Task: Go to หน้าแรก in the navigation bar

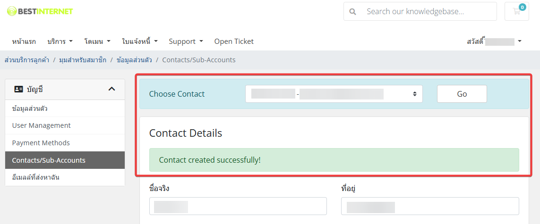Action: click(24, 41)
